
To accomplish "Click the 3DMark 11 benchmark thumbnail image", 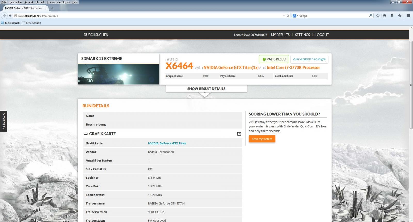I will click(x=118, y=74).
